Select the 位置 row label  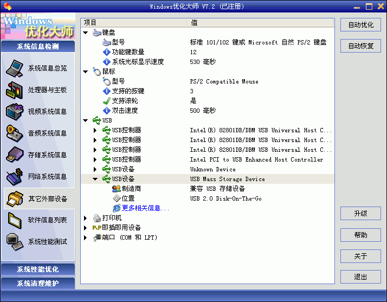128,198
